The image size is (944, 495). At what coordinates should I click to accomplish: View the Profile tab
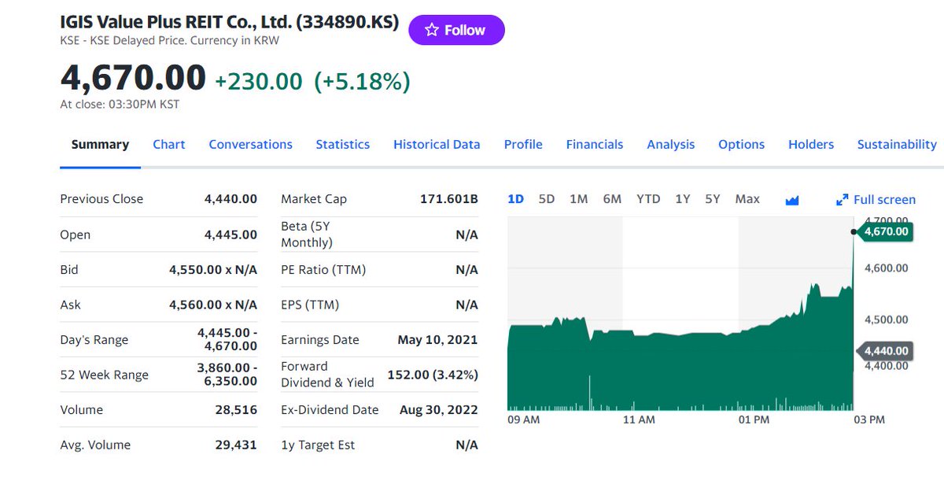[523, 145]
